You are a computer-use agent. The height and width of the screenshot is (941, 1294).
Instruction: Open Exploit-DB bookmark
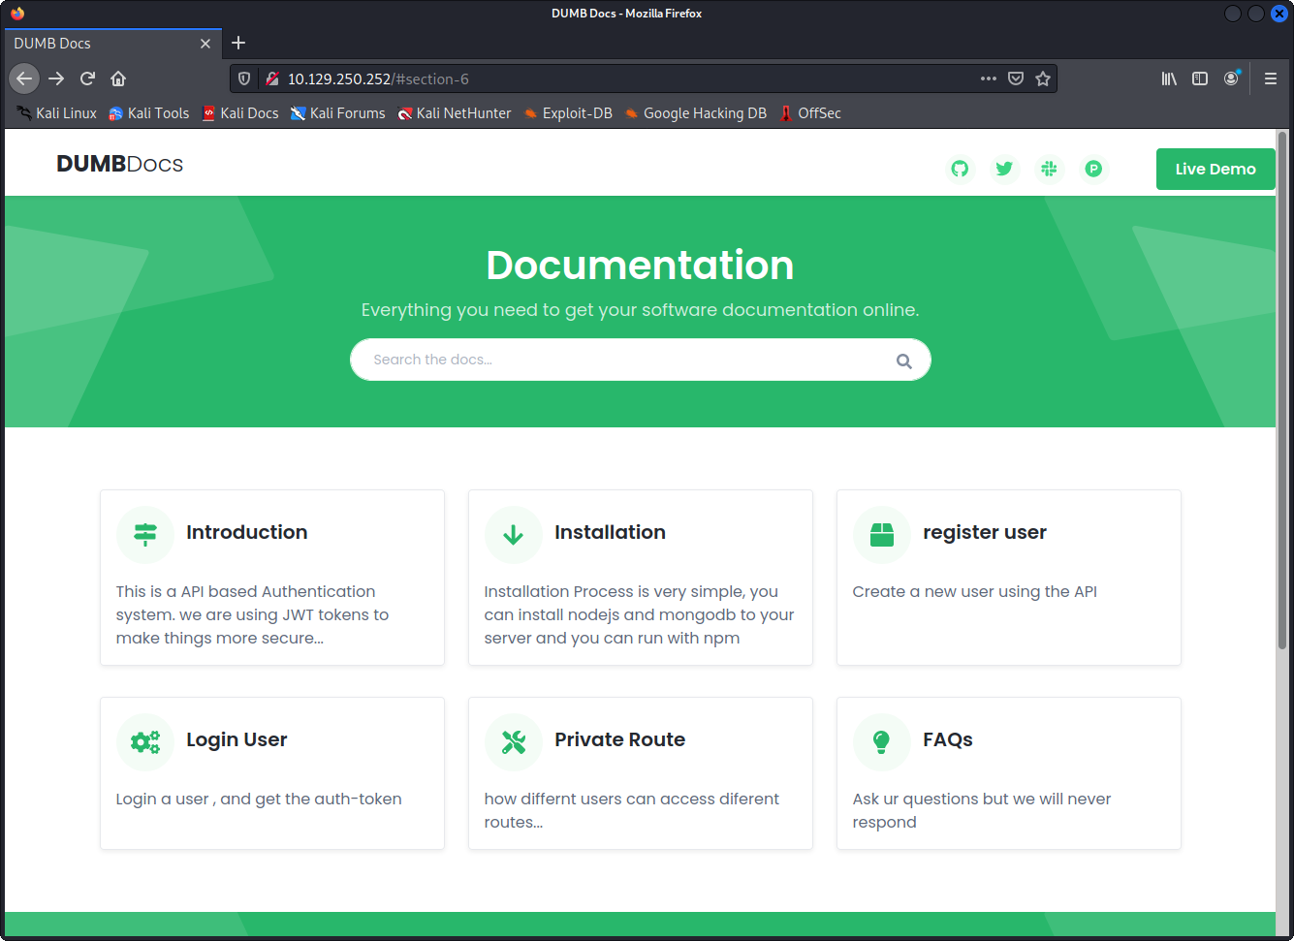pyautogui.click(x=568, y=113)
